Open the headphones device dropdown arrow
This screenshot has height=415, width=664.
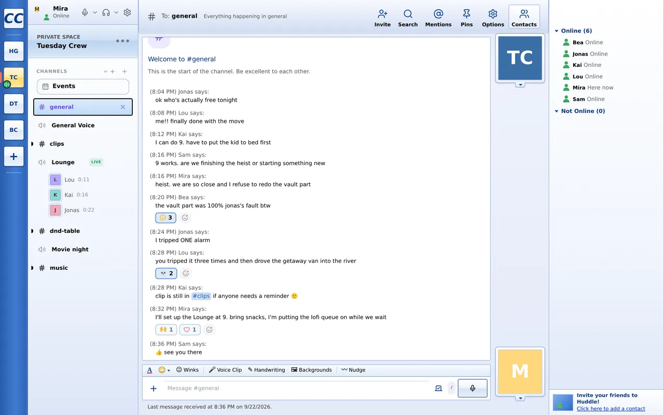(x=116, y=12)
